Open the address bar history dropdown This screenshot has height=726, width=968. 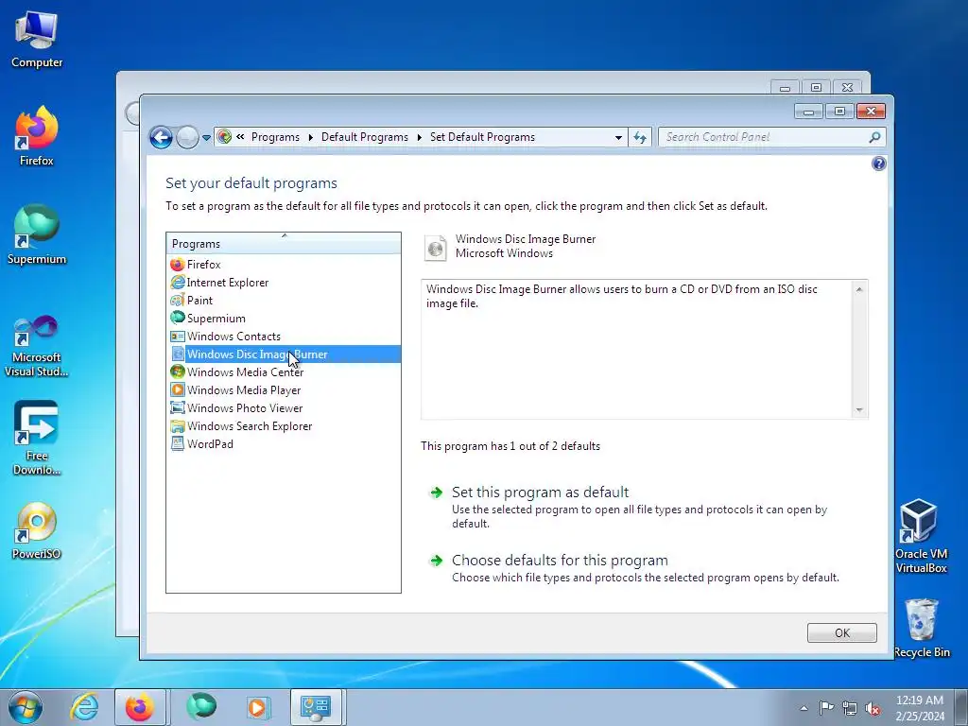[x=618, y=138]
